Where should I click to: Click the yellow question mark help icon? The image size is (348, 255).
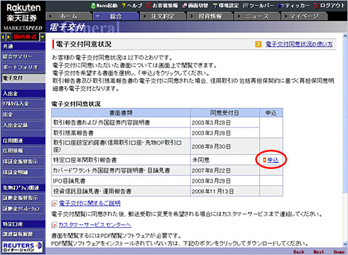(259, 44)
